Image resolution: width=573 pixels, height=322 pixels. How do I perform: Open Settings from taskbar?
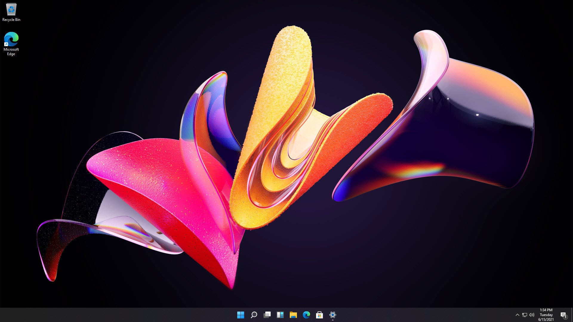click(x=332, y=315)
